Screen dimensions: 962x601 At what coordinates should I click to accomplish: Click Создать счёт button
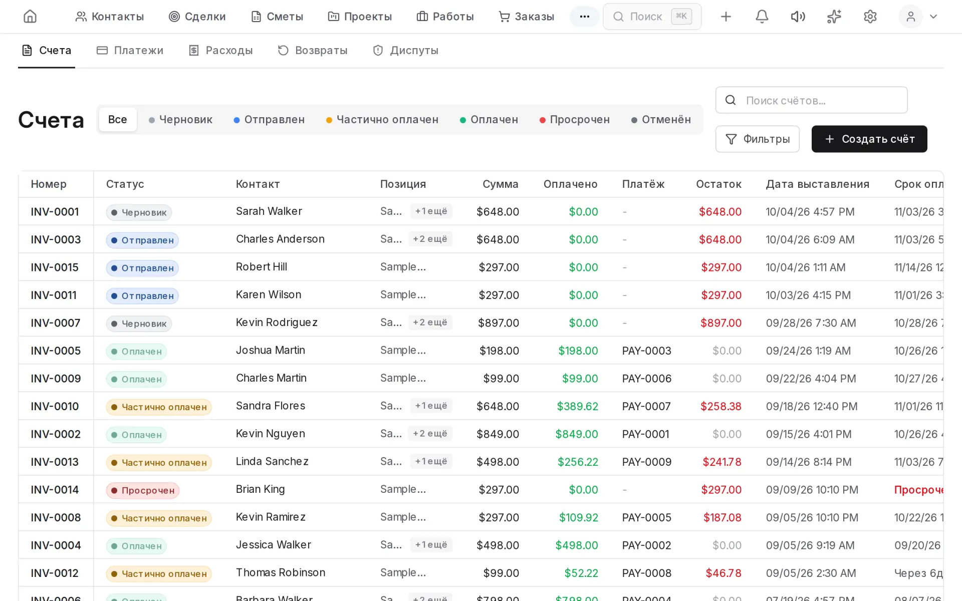coord(869,139)
